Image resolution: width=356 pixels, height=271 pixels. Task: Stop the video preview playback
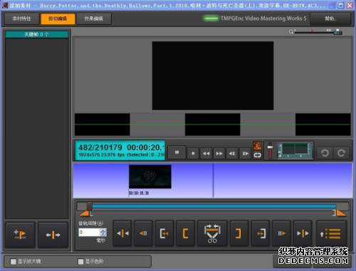tap(193, 154)
